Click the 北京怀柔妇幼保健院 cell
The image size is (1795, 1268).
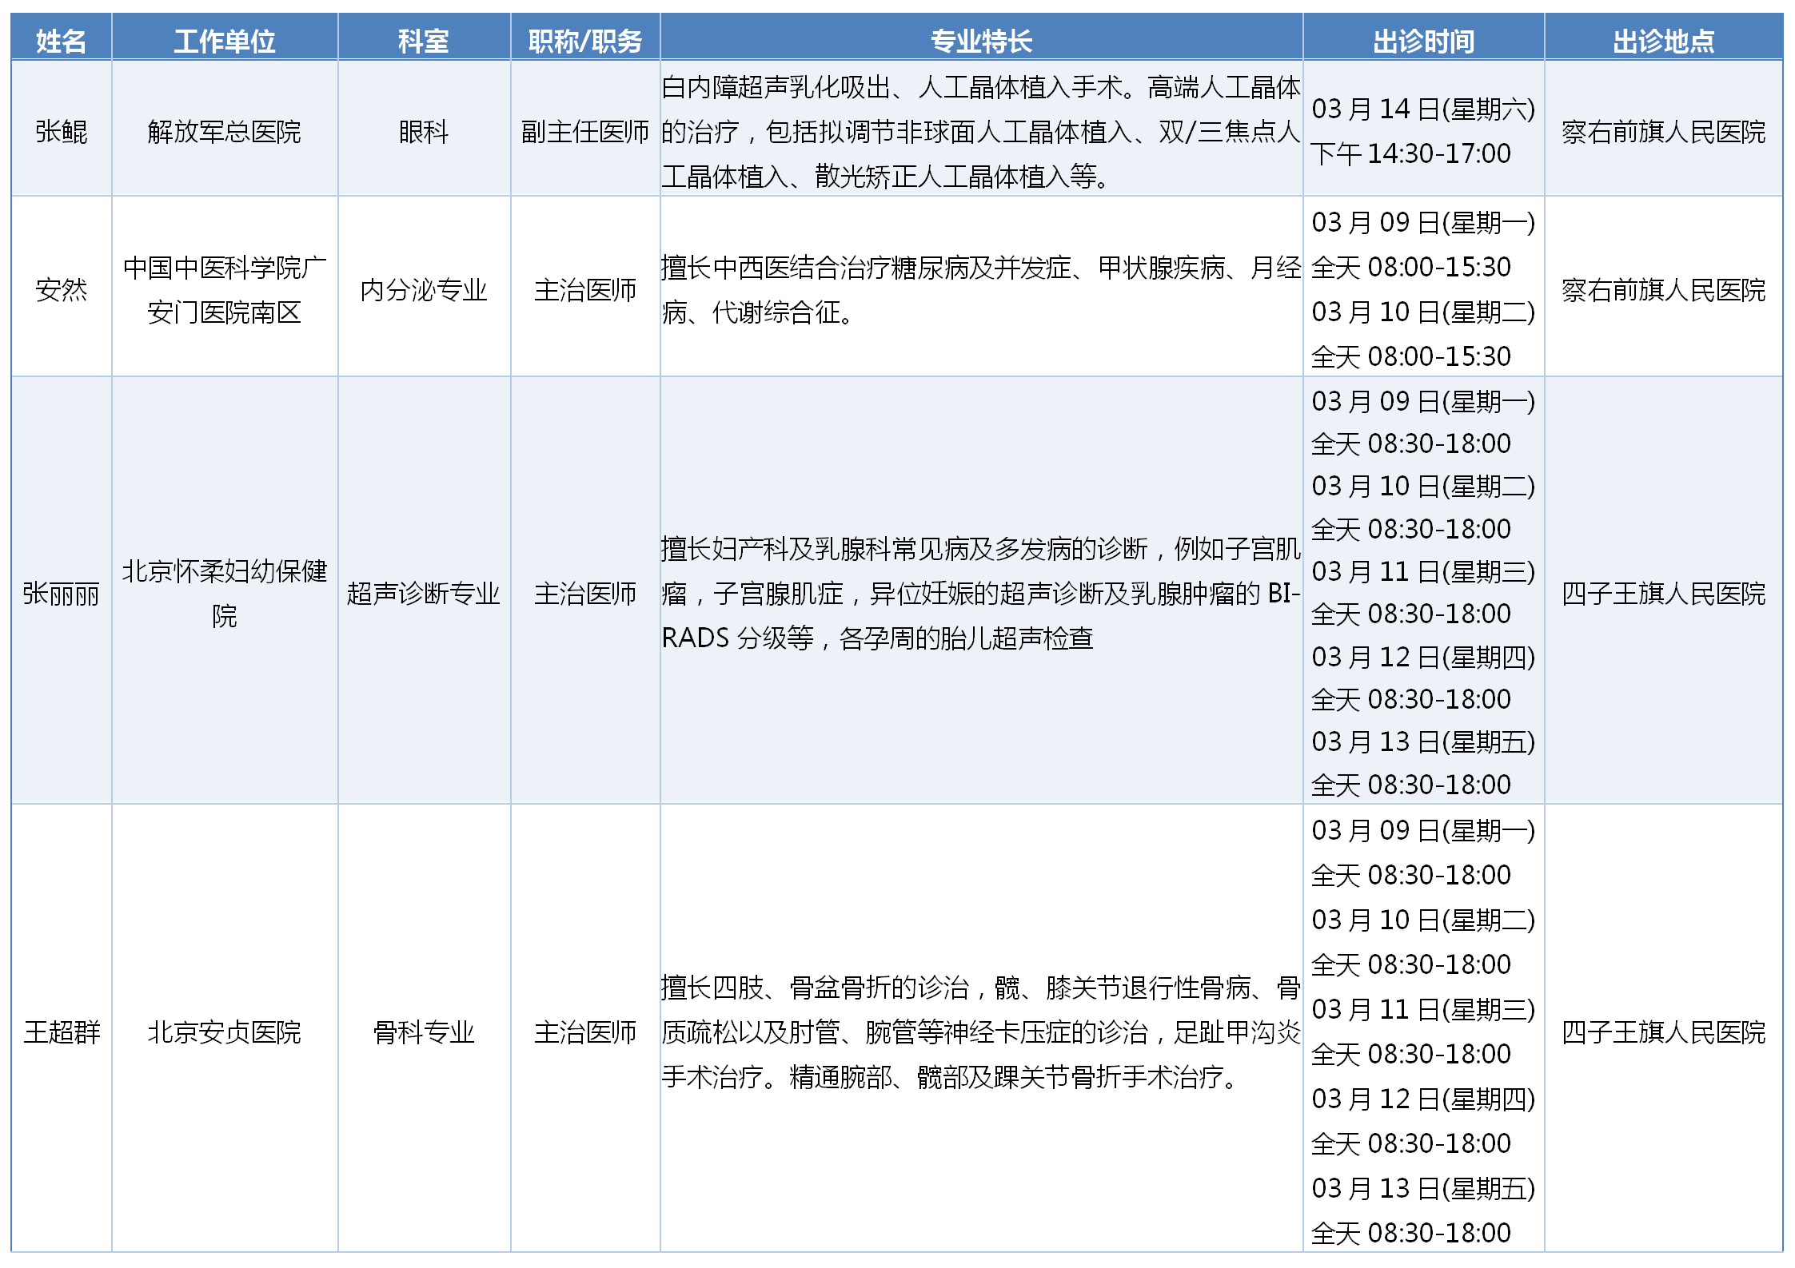[225, 593]
